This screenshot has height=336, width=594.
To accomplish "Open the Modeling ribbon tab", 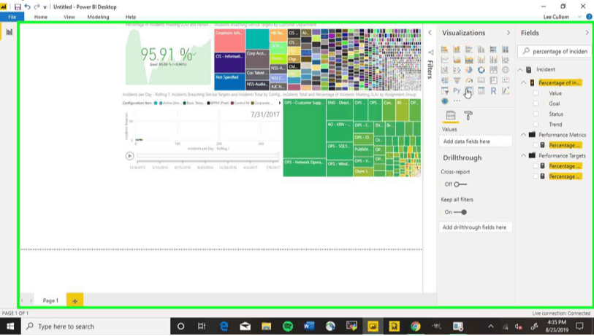I will pyautogui.click(x=98, y=17).
